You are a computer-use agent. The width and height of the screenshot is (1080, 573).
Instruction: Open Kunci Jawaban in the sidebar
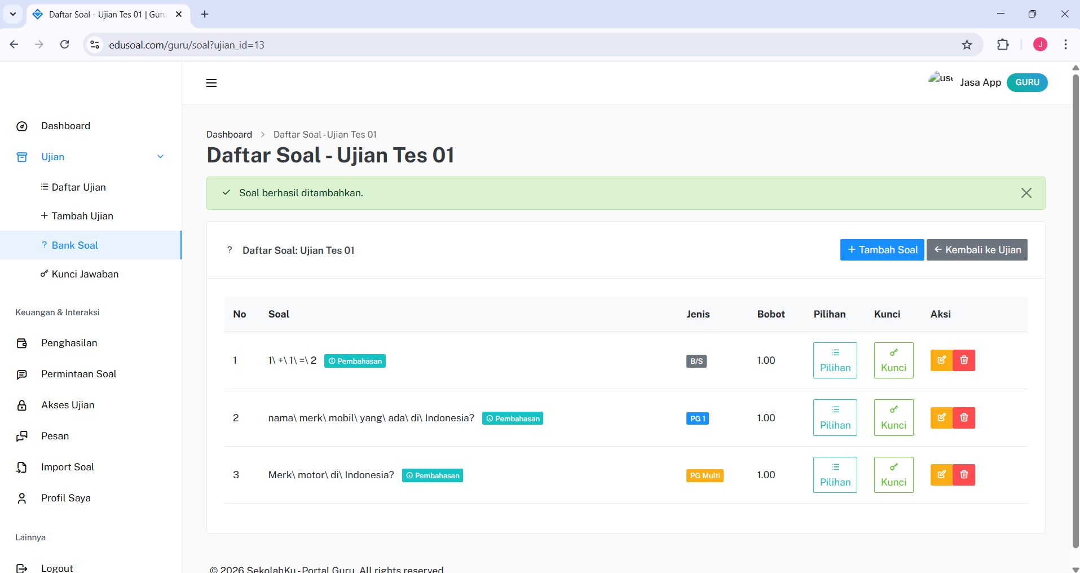(x=85, y=274)
